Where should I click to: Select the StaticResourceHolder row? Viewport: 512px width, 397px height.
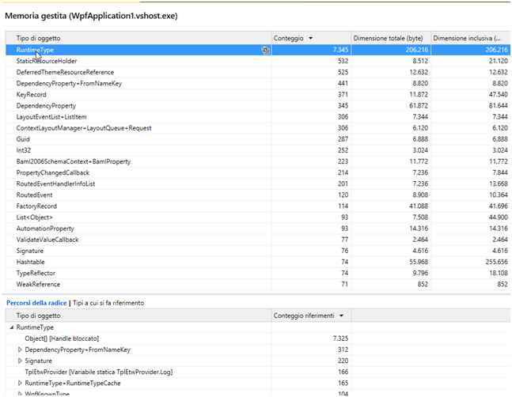tap(258, 61)
